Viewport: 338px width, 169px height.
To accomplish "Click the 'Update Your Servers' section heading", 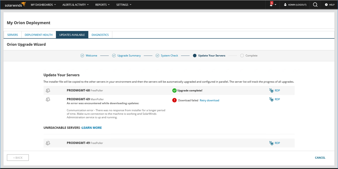I will (x=61, y=75).
